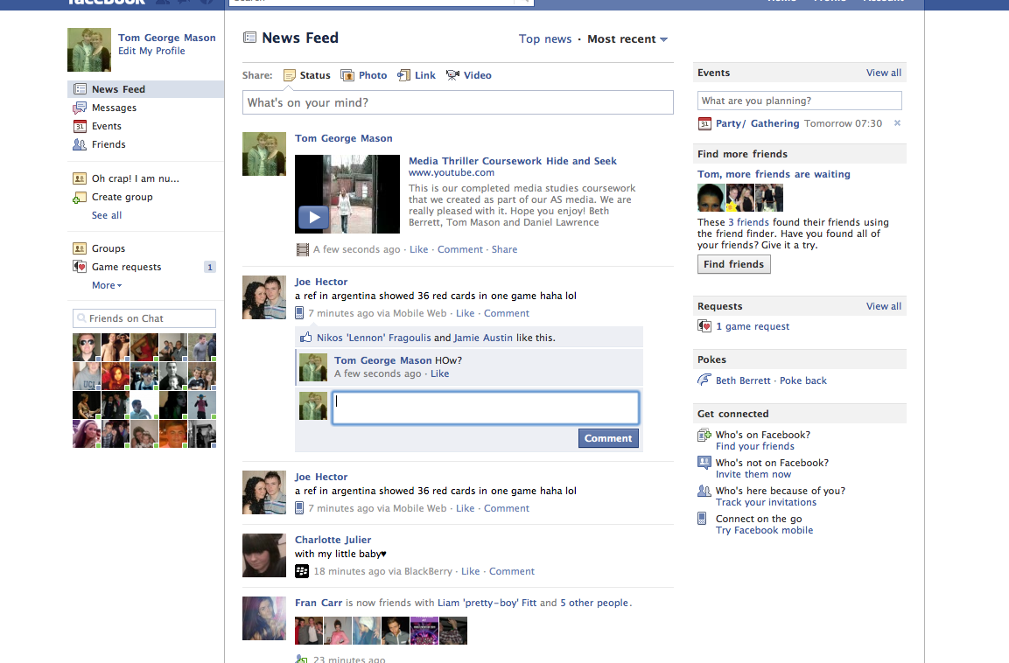Play the Hide and Seek video thumbnail

click(347, 194)
